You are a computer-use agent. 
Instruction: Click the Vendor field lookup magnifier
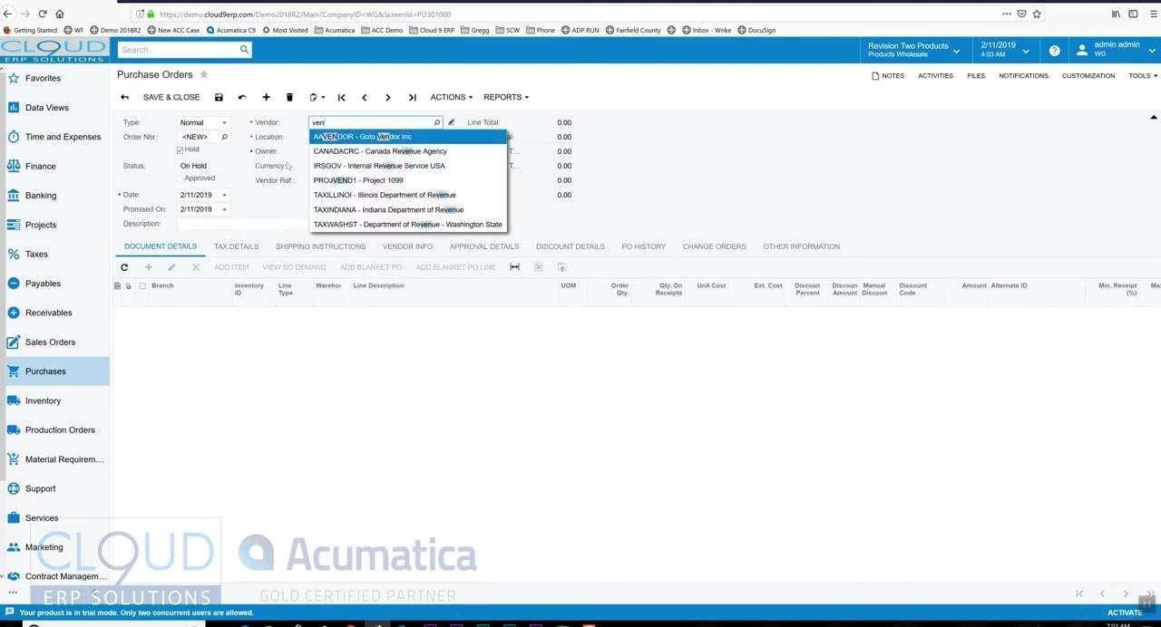pos(436,122)
